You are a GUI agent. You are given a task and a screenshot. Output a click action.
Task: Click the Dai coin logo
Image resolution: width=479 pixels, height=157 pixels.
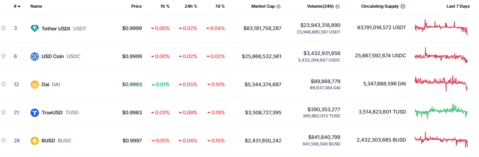35,85
